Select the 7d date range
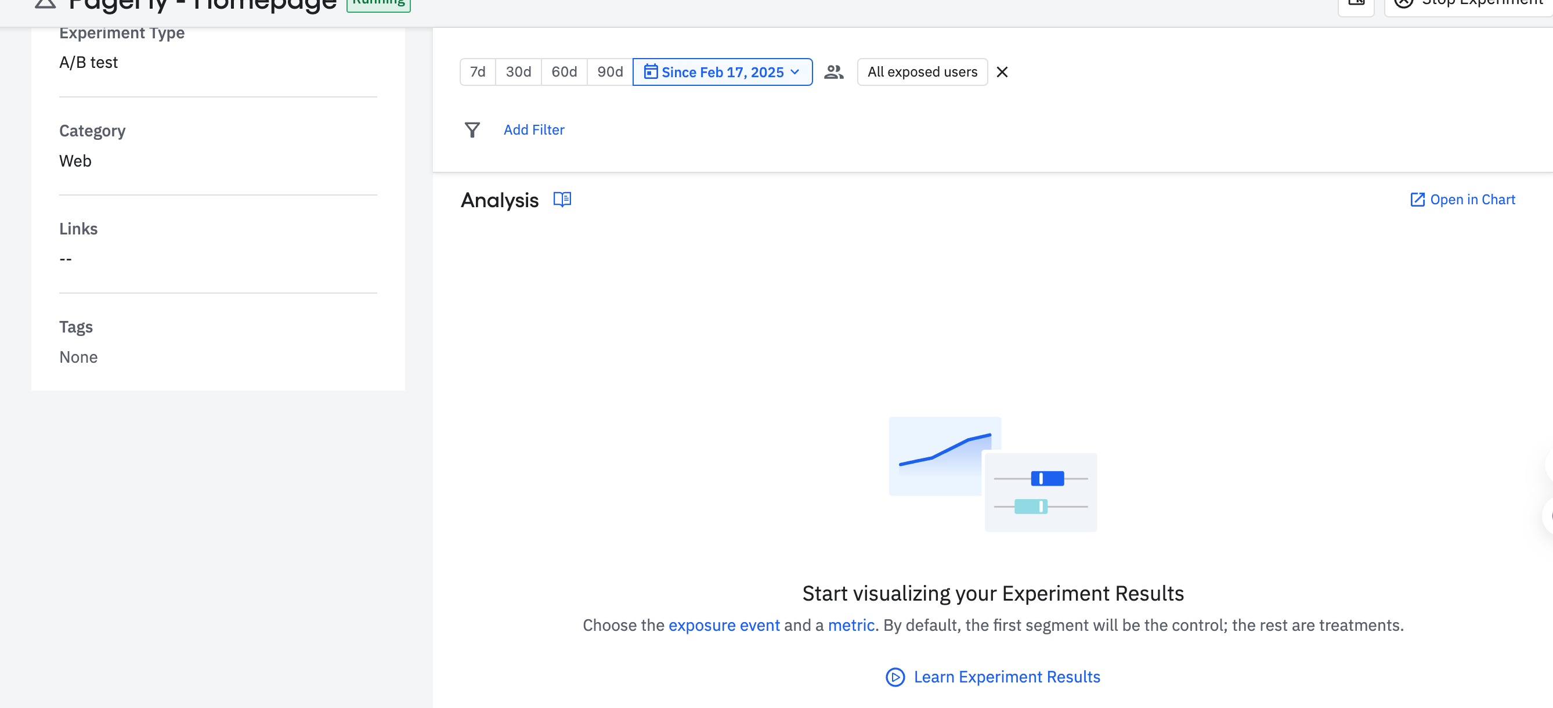Image resolution: width=1553 pixels, height=708 pixels. pos(478,72)
